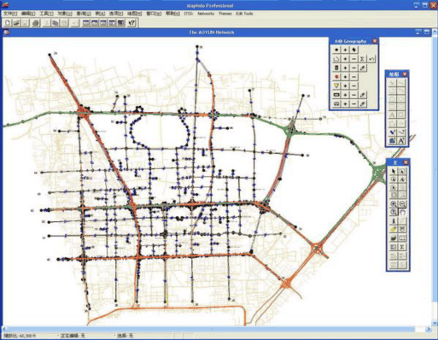Select the Info tool icon
Viewport: 438px width, 340px height.
click(x=394, y=221)
